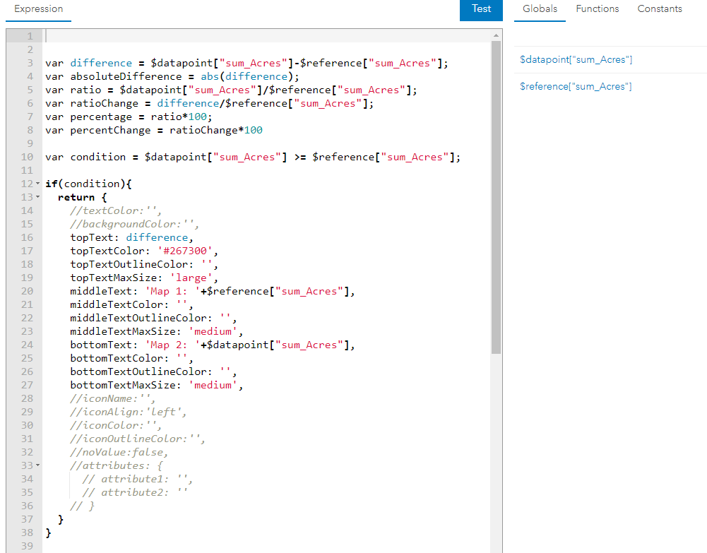Screen dimensions: 707x553
Task: Insert $datapoint["sum_Acres"] global
Action: (x=576, y=59)
